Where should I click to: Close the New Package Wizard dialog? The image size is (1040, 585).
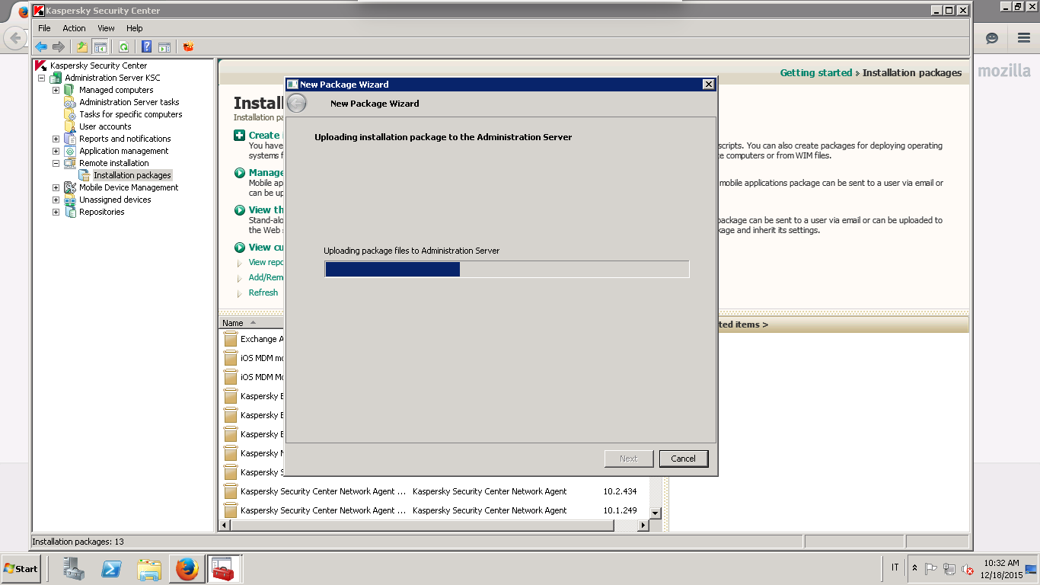pos(708,85)
